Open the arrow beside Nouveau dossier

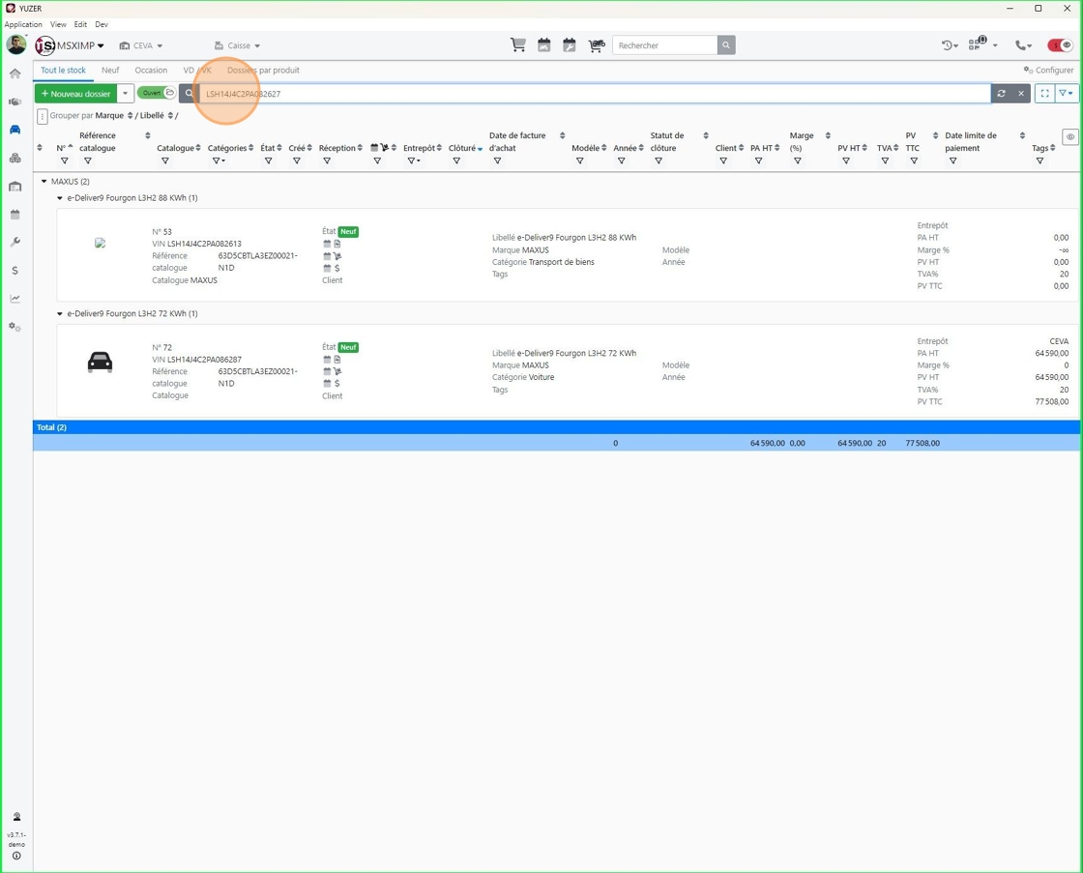(125, 93)
